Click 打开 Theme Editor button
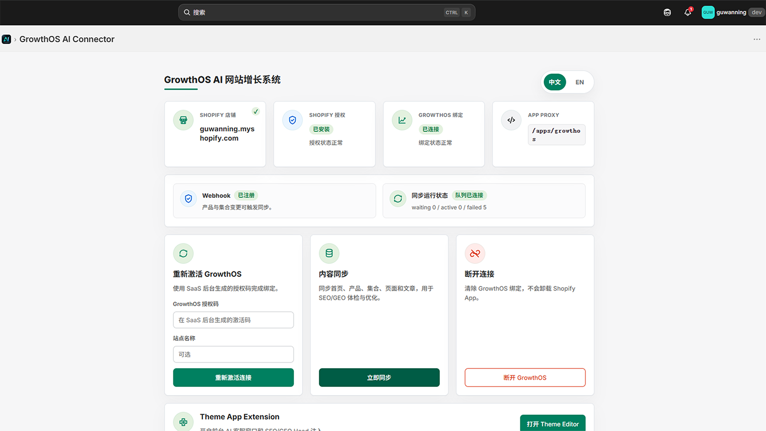Screen dimensions: 766x431 coord(552,423)
